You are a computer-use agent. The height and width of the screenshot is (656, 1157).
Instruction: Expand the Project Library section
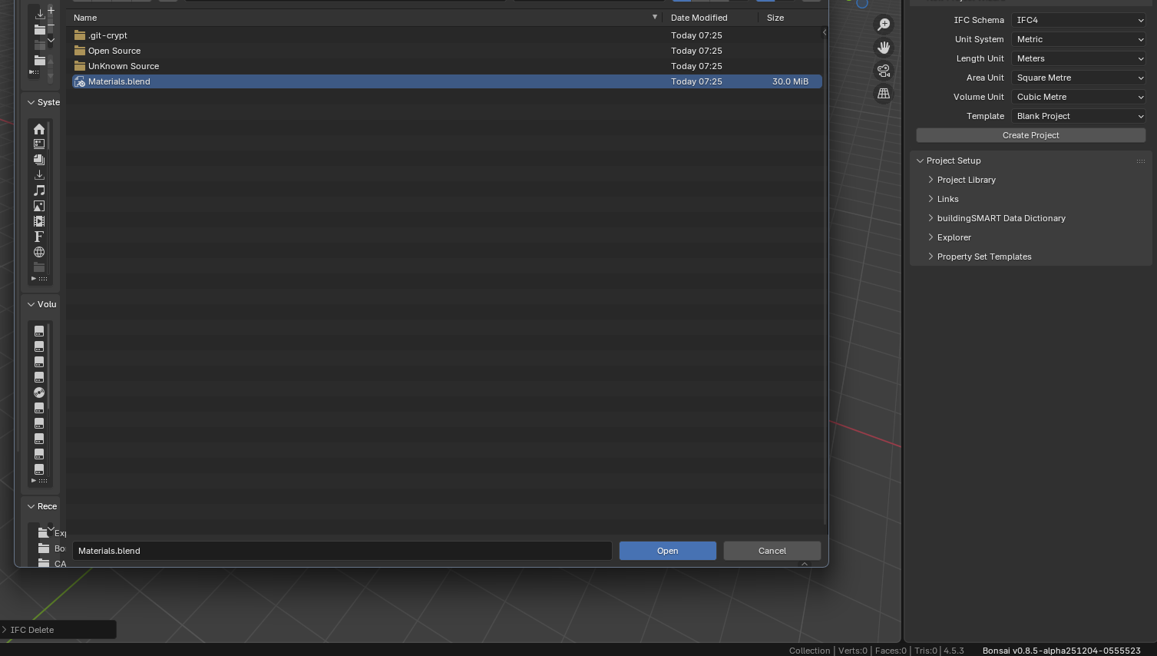966,180
